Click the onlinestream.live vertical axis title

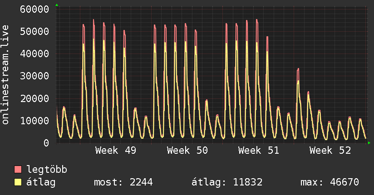click(x=5, y=75)
